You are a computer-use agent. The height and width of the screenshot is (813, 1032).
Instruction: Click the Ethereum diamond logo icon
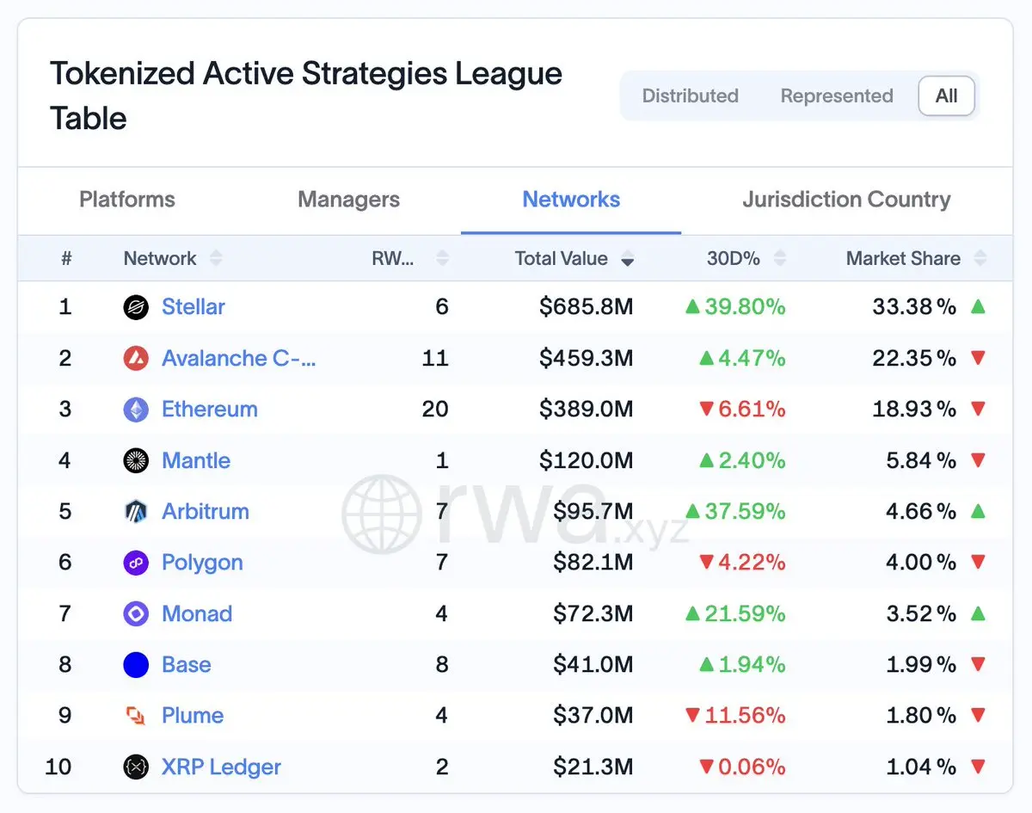coord(136,410)
